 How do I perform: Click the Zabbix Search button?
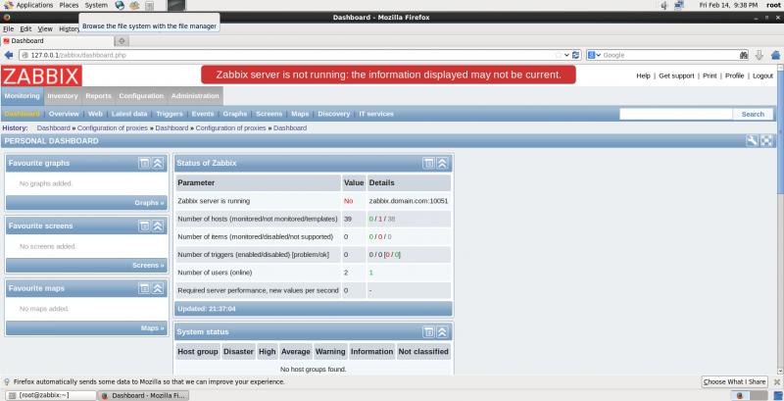tap(753, 114)
